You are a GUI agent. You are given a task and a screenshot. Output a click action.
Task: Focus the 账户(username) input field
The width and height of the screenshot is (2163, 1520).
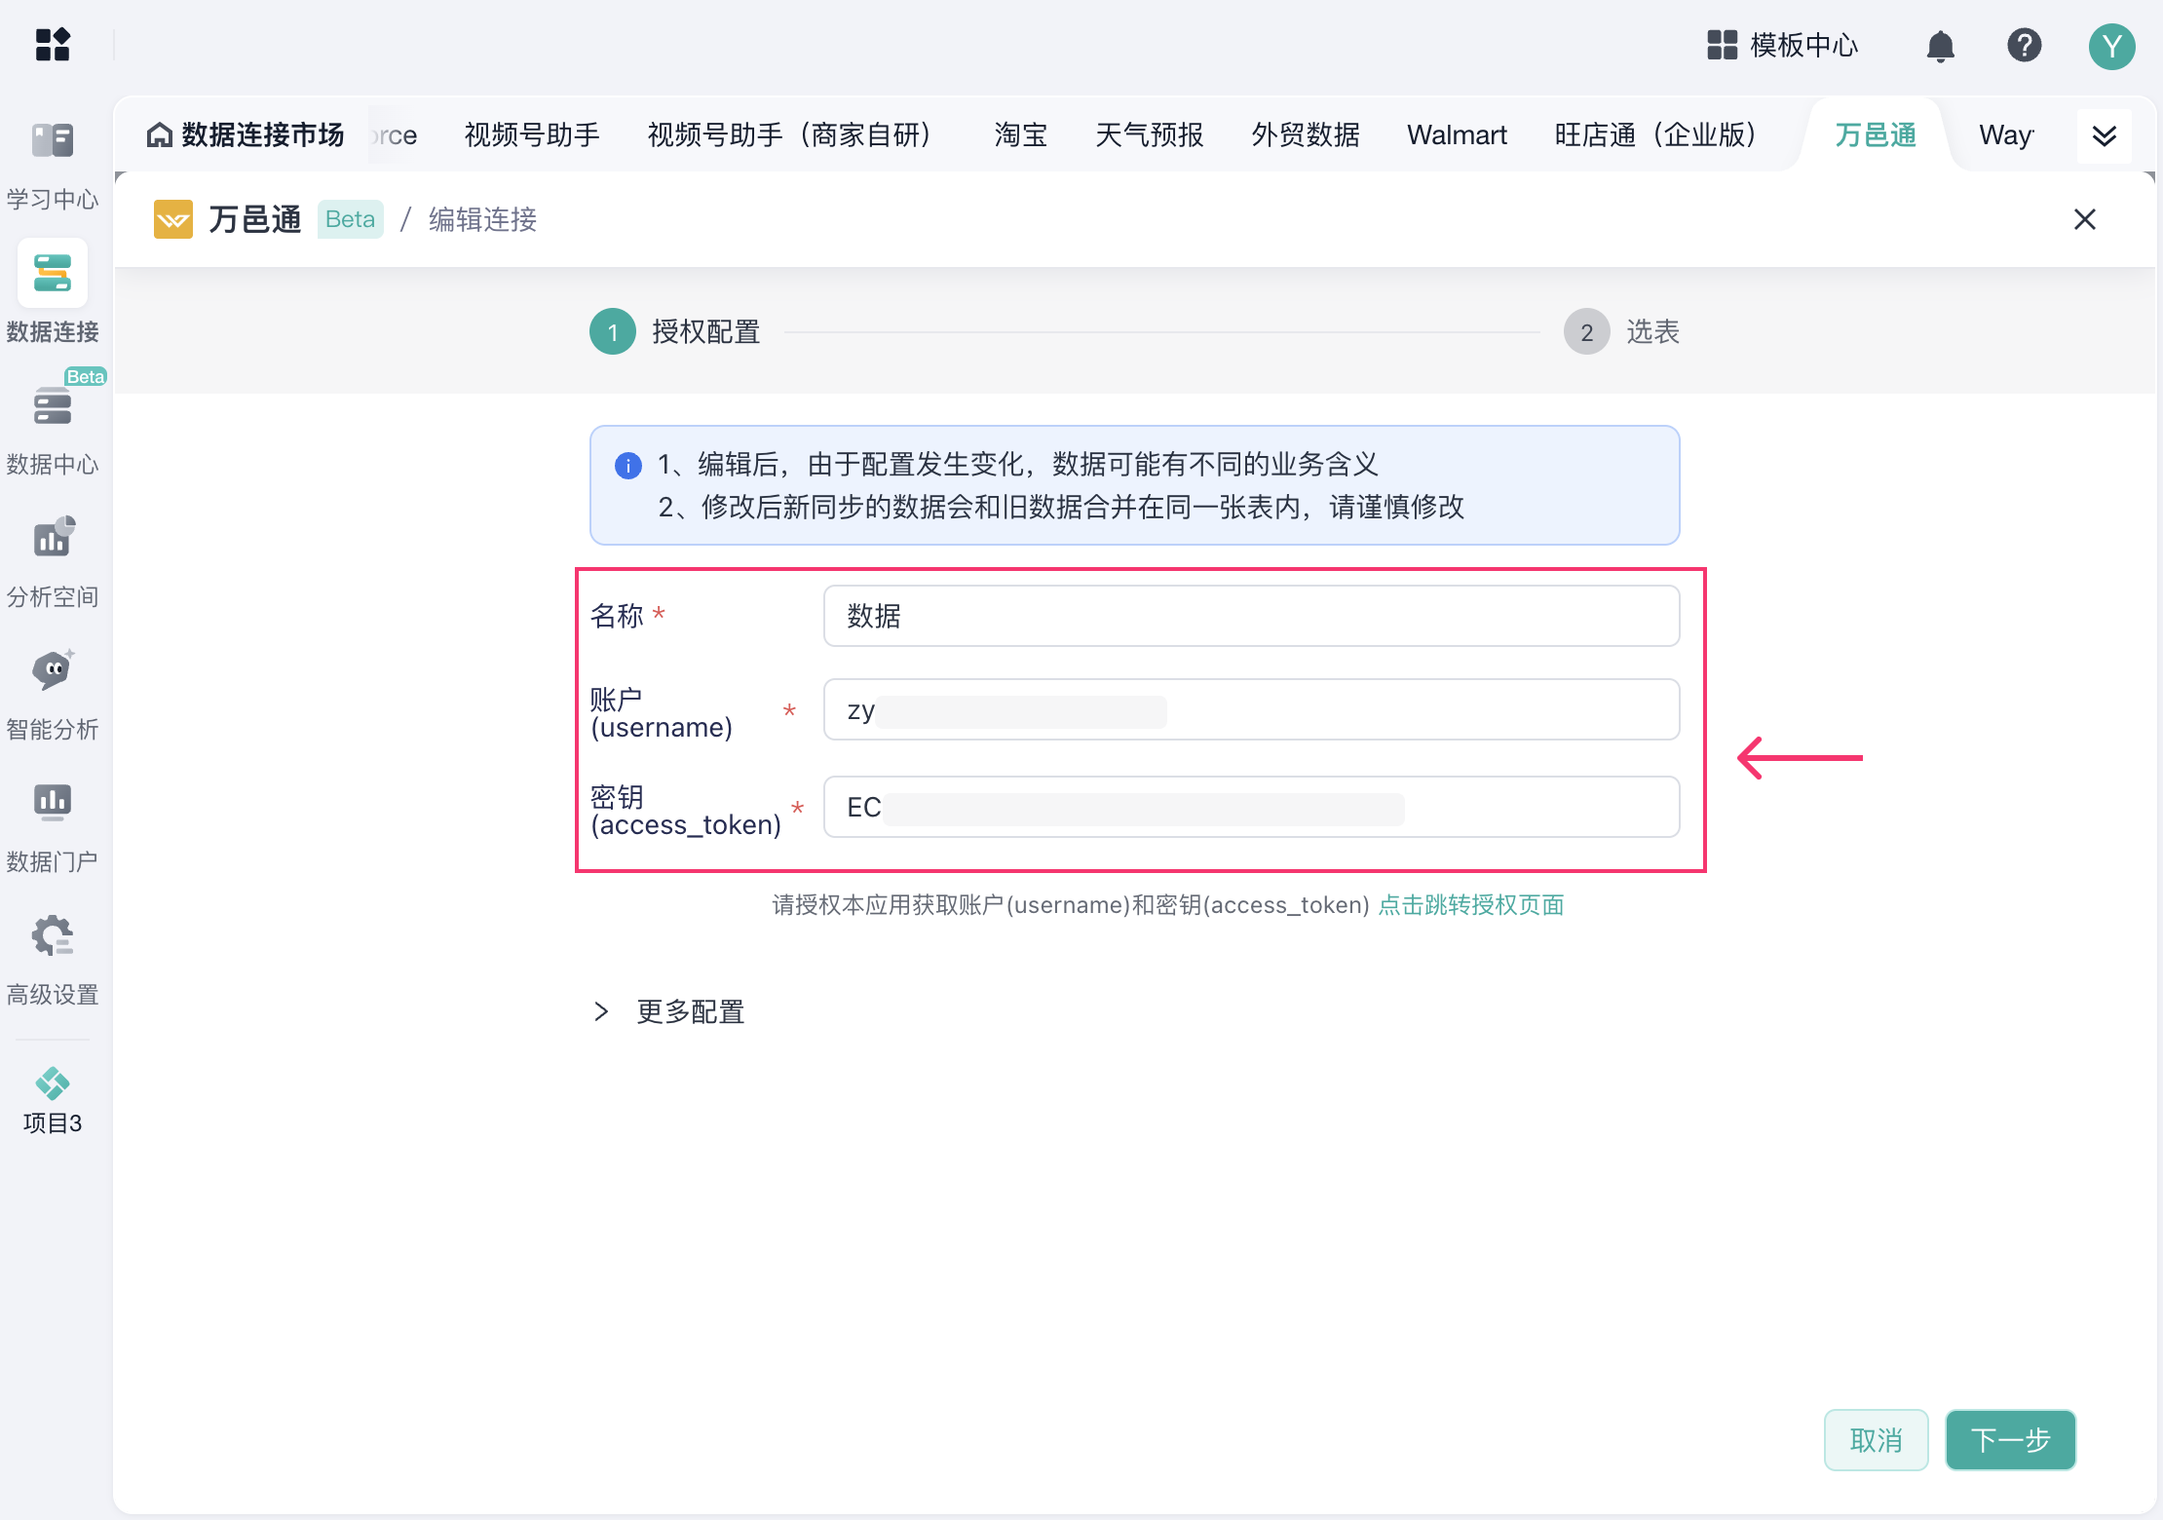pyautogui.click(x=1251, y=709)
